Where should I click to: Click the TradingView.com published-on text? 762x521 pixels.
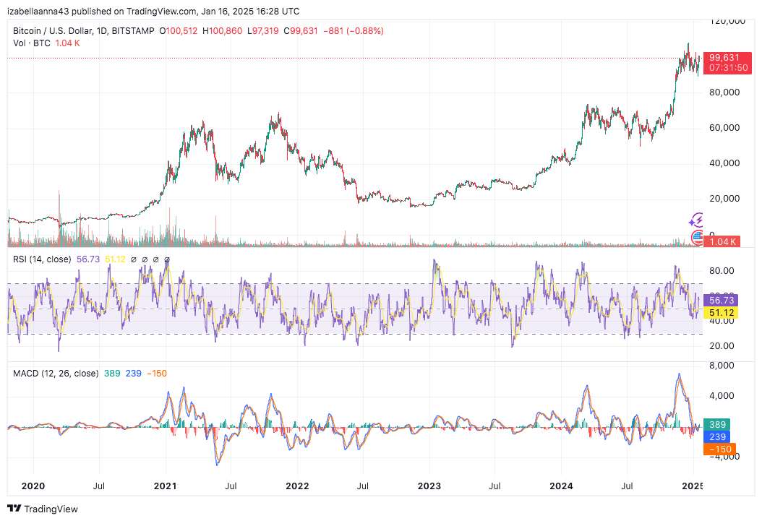coord(163,11)
